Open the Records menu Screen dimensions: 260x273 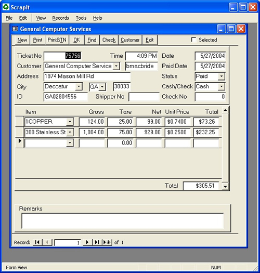[61, 18]
